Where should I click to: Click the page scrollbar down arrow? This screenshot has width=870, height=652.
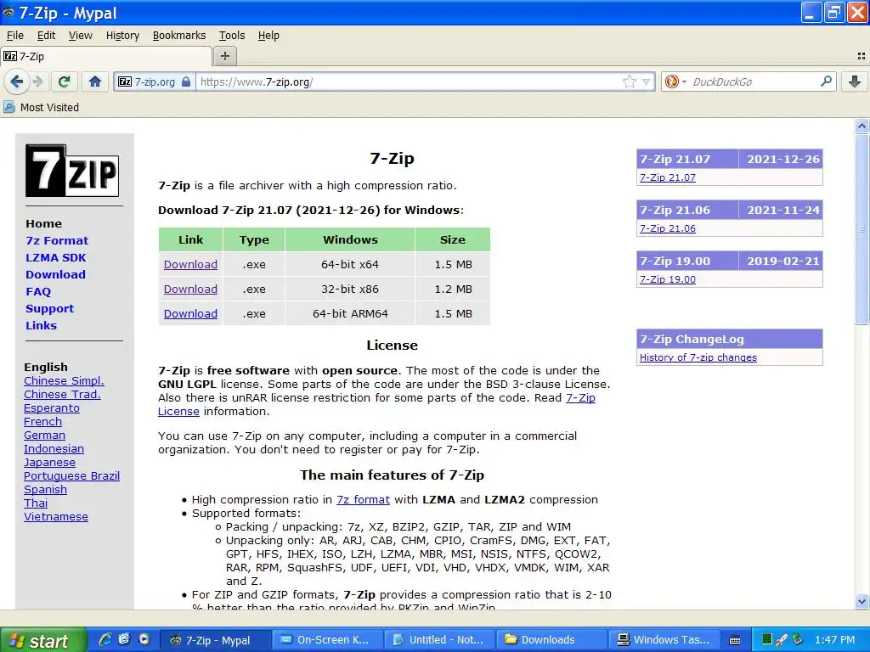click(x=862, y=601)
